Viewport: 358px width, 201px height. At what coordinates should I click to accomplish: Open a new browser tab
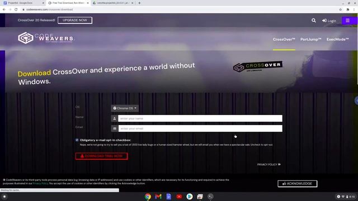[139, 3]
